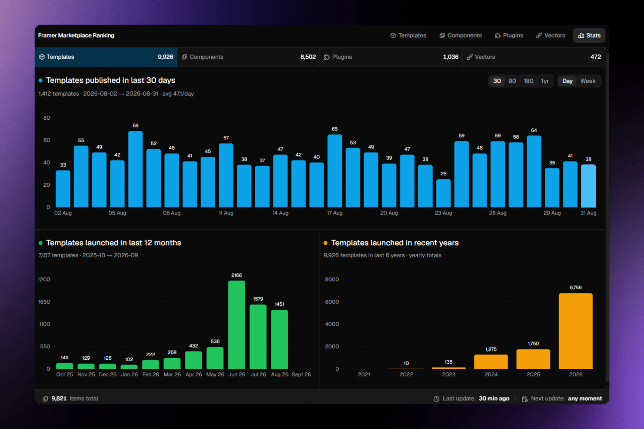644x429 pixels.
Task: Click the Jan 26 bar showing 102
Action: [x=129, y=367]
